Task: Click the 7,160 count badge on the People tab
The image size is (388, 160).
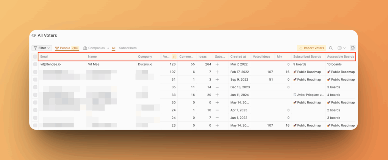Action: pyautogui.click(x=75, y=48)
